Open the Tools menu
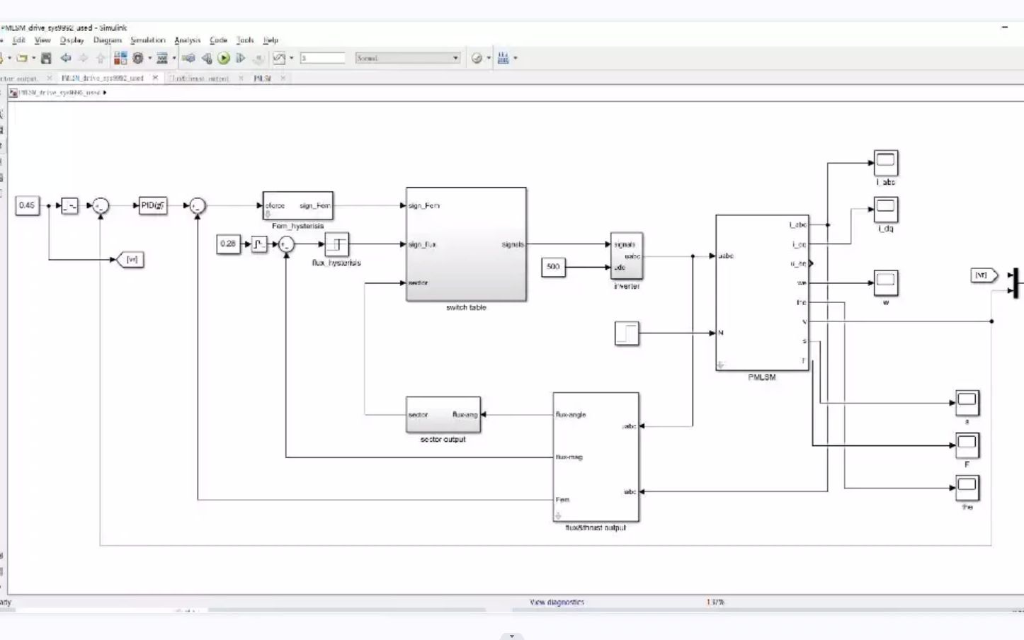The height and width of the screenshot is (640, 1024). tap(245, 40)
